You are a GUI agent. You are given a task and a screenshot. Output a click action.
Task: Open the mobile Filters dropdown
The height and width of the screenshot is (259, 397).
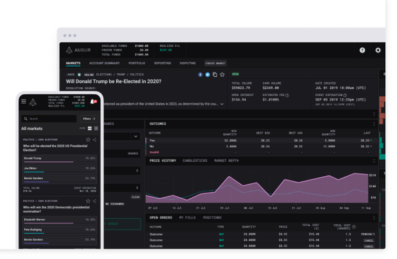[88, 119]
